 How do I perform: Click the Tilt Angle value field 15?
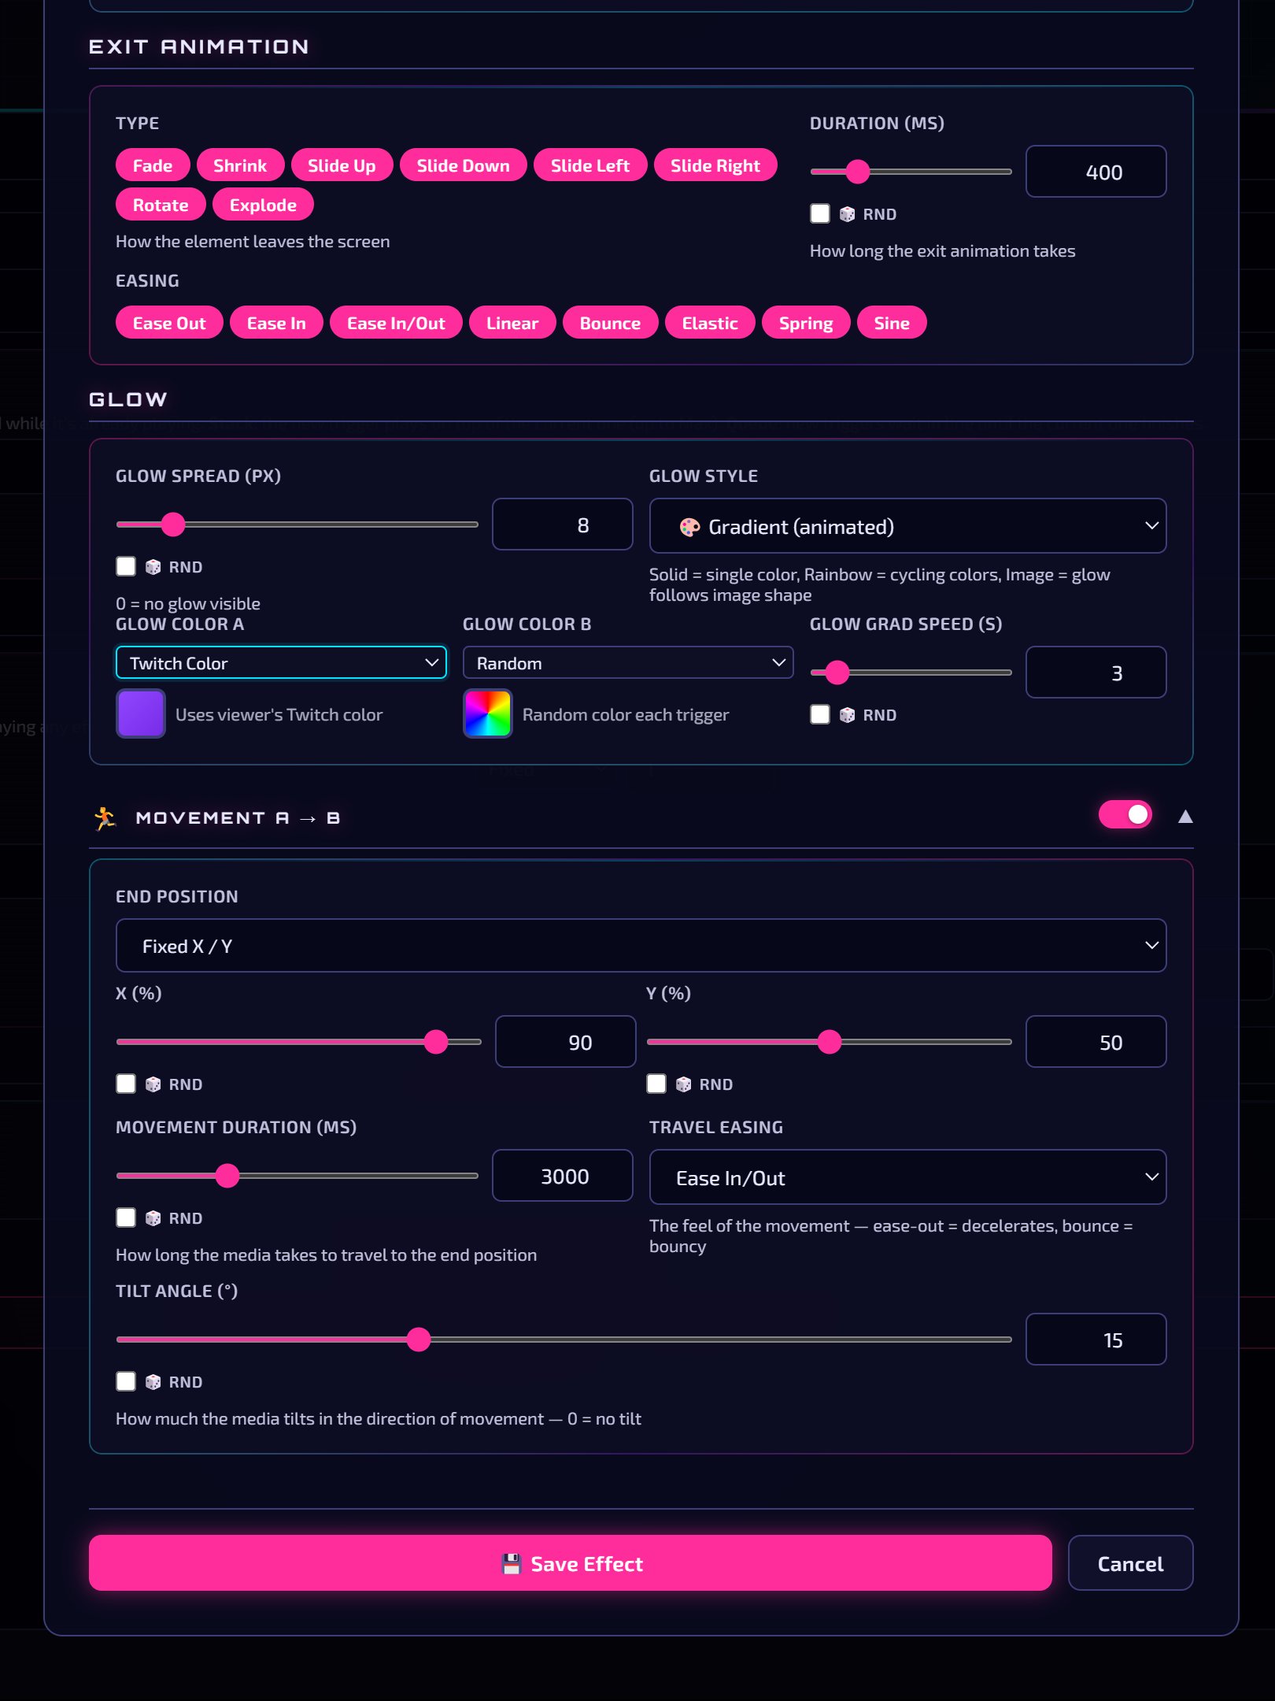[1096, 1340]
